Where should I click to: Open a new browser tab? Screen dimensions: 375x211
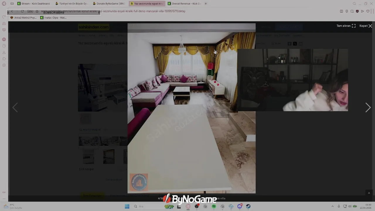tap(206, 4)
